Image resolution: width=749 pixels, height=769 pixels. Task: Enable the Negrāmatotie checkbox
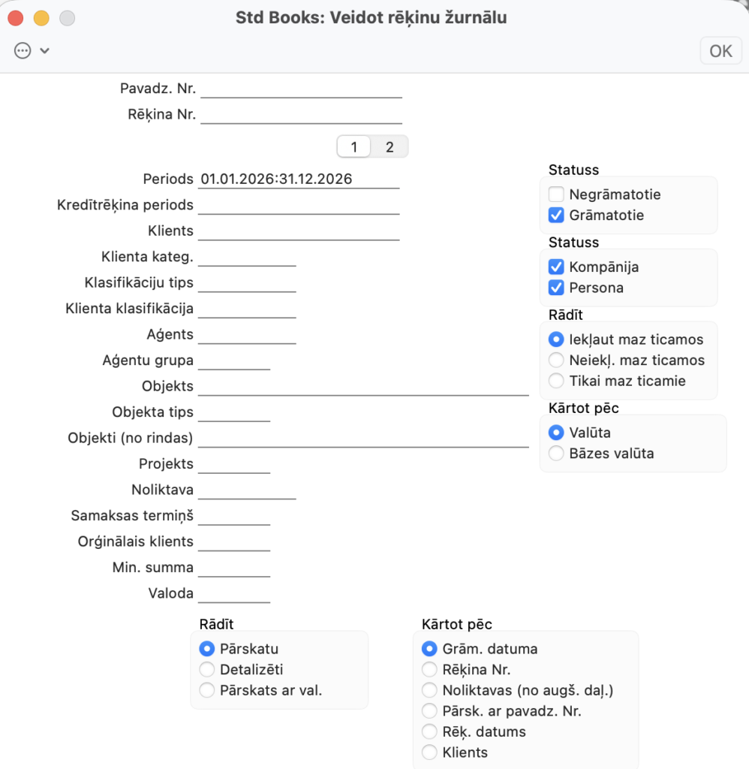tap(556, 195)
